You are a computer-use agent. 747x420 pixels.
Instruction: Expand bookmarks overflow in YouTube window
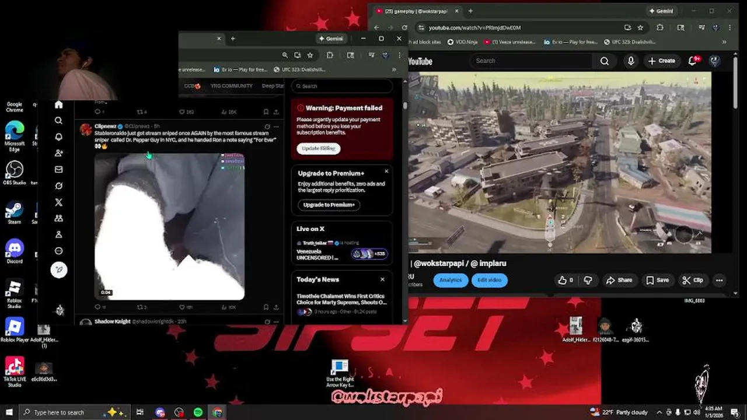(724, 42)
